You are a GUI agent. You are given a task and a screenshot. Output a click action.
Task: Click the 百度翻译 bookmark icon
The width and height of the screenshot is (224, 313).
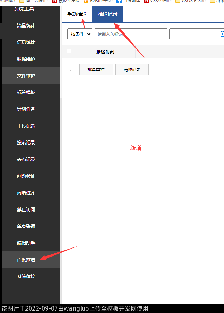click(119, 1)
